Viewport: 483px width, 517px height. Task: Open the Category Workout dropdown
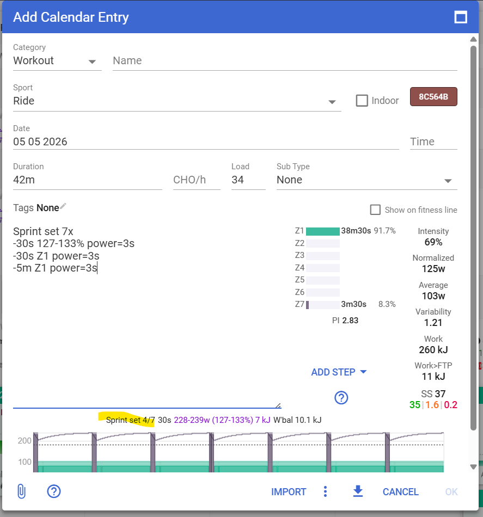click(x=57, y=61)
